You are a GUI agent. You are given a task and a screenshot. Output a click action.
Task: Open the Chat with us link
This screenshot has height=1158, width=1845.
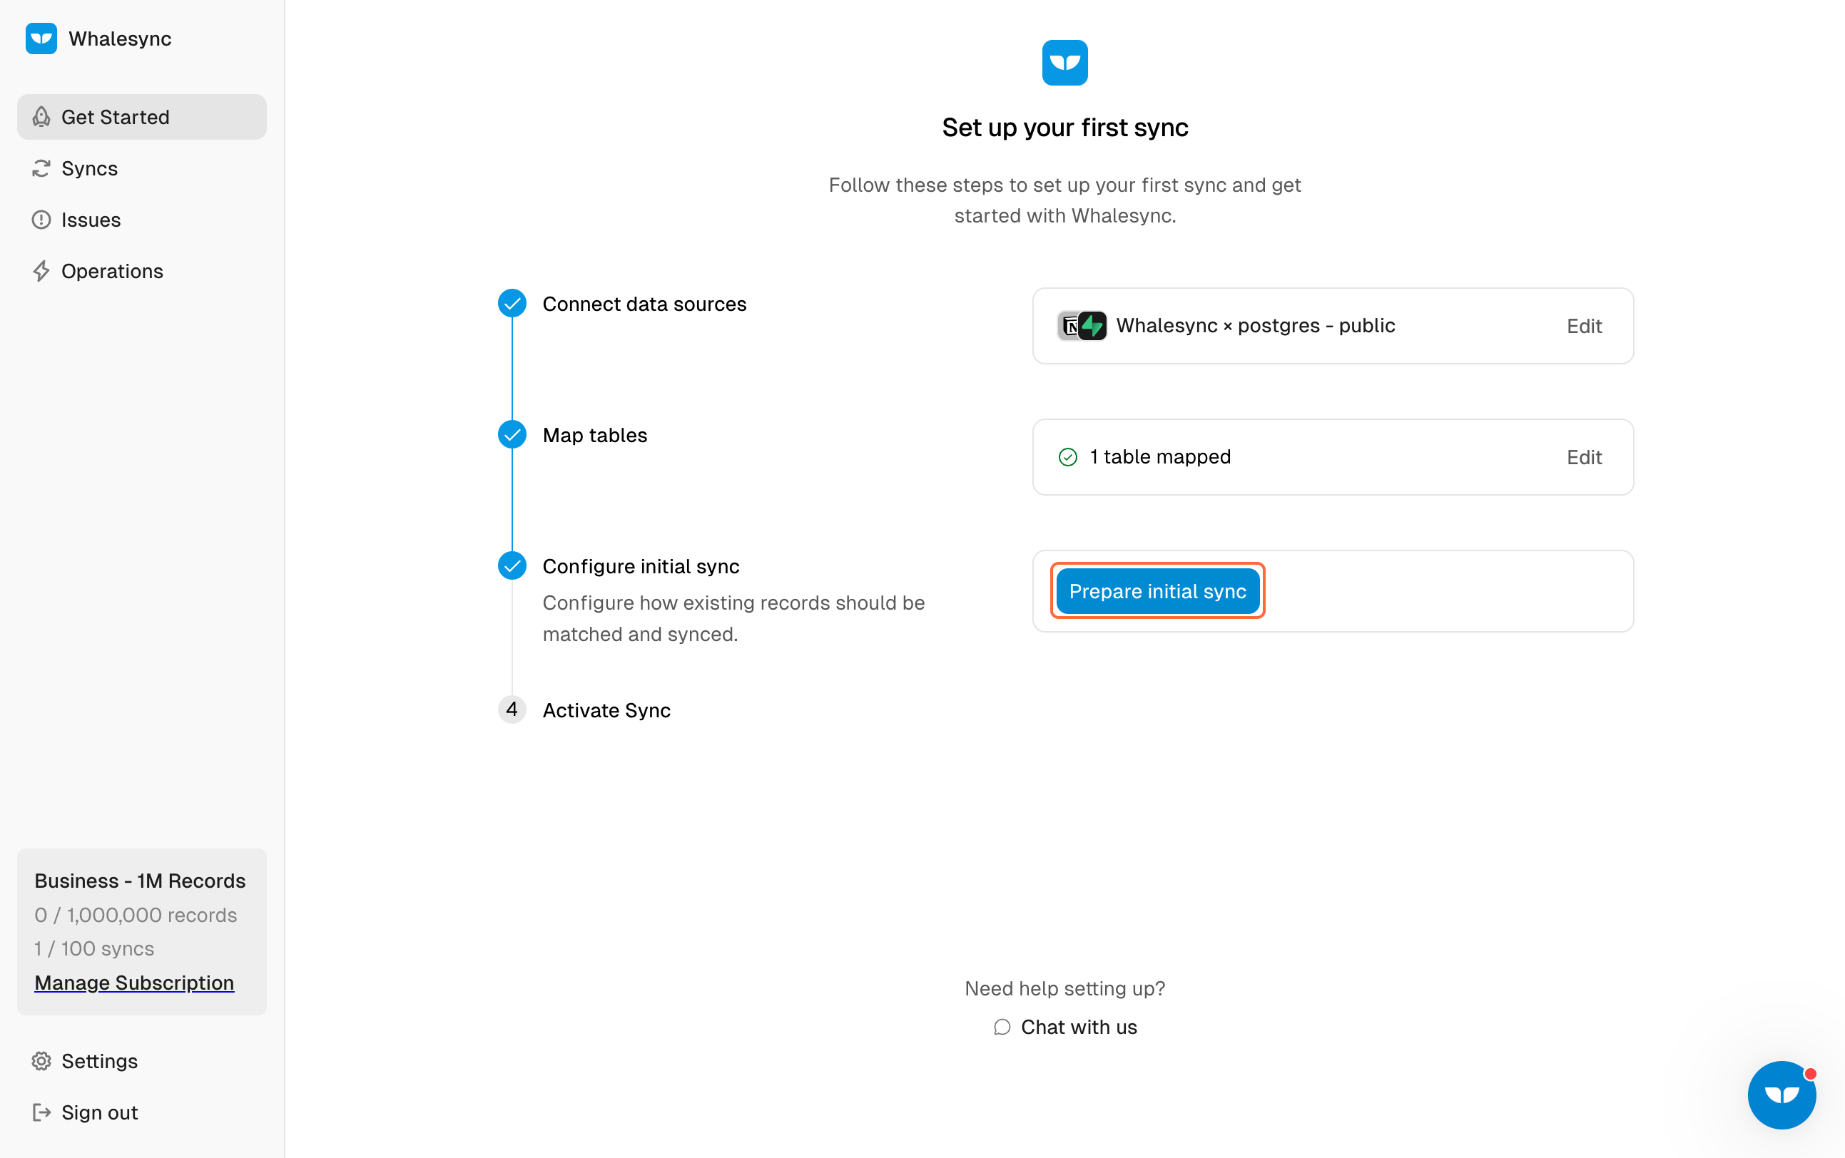pyautogui.click(x=1064, y=1027)
